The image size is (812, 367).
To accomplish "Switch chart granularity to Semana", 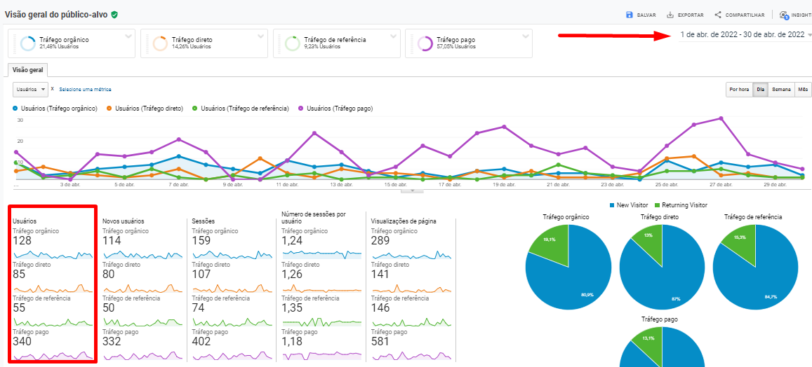I will (x=781, y=90).
